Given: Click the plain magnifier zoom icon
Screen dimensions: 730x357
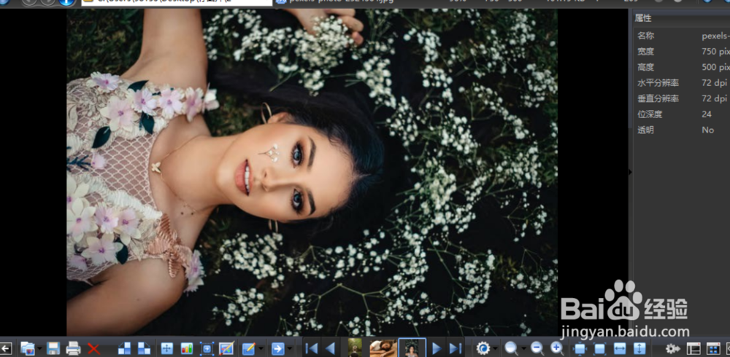Looking at the screenshot, I should tap(511, 348).
